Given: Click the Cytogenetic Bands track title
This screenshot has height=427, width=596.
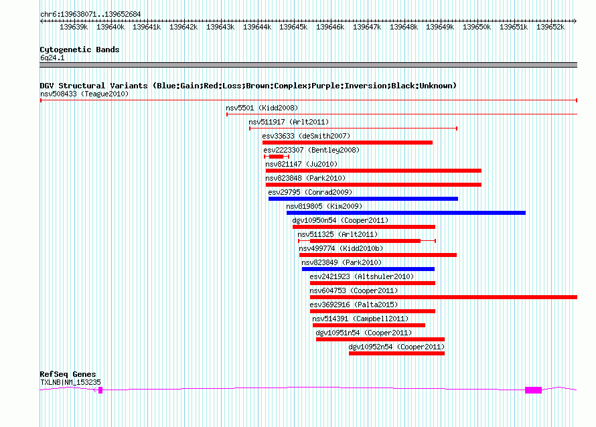Looking at the screenshot, I should [x=80, y=50].
